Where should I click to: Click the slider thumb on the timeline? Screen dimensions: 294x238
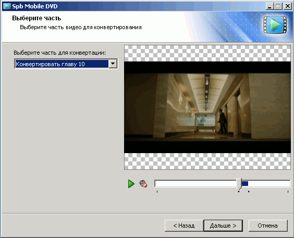tap(239, 184)
